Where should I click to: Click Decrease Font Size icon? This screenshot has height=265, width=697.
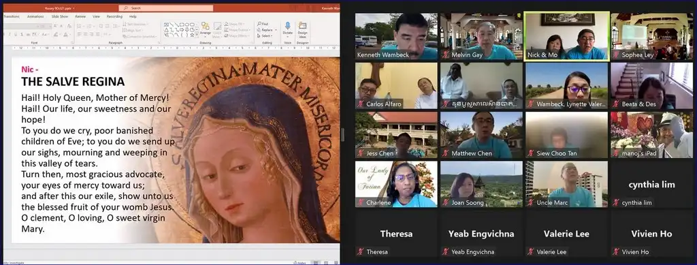(61, 26)
